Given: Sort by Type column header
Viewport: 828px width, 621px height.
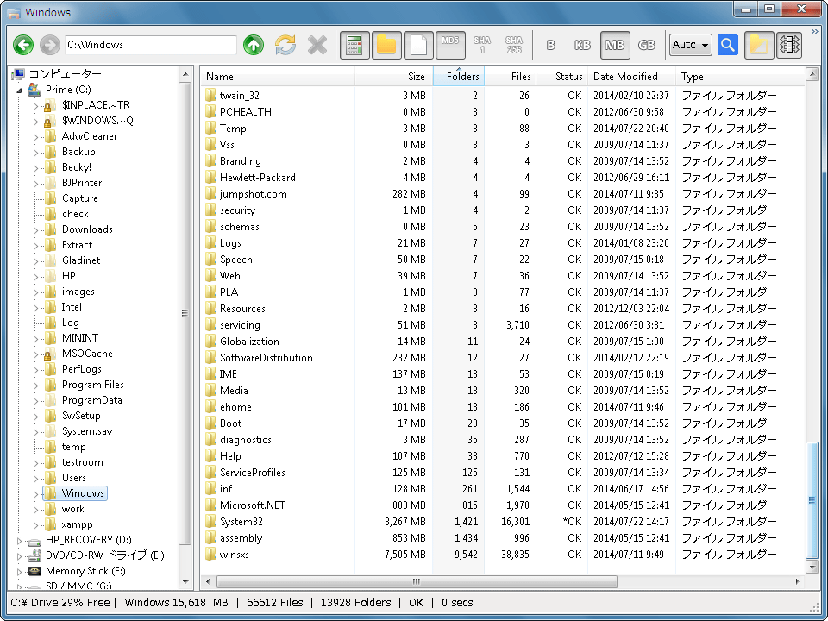Looking at the screenshot, I should coord(739,77).
